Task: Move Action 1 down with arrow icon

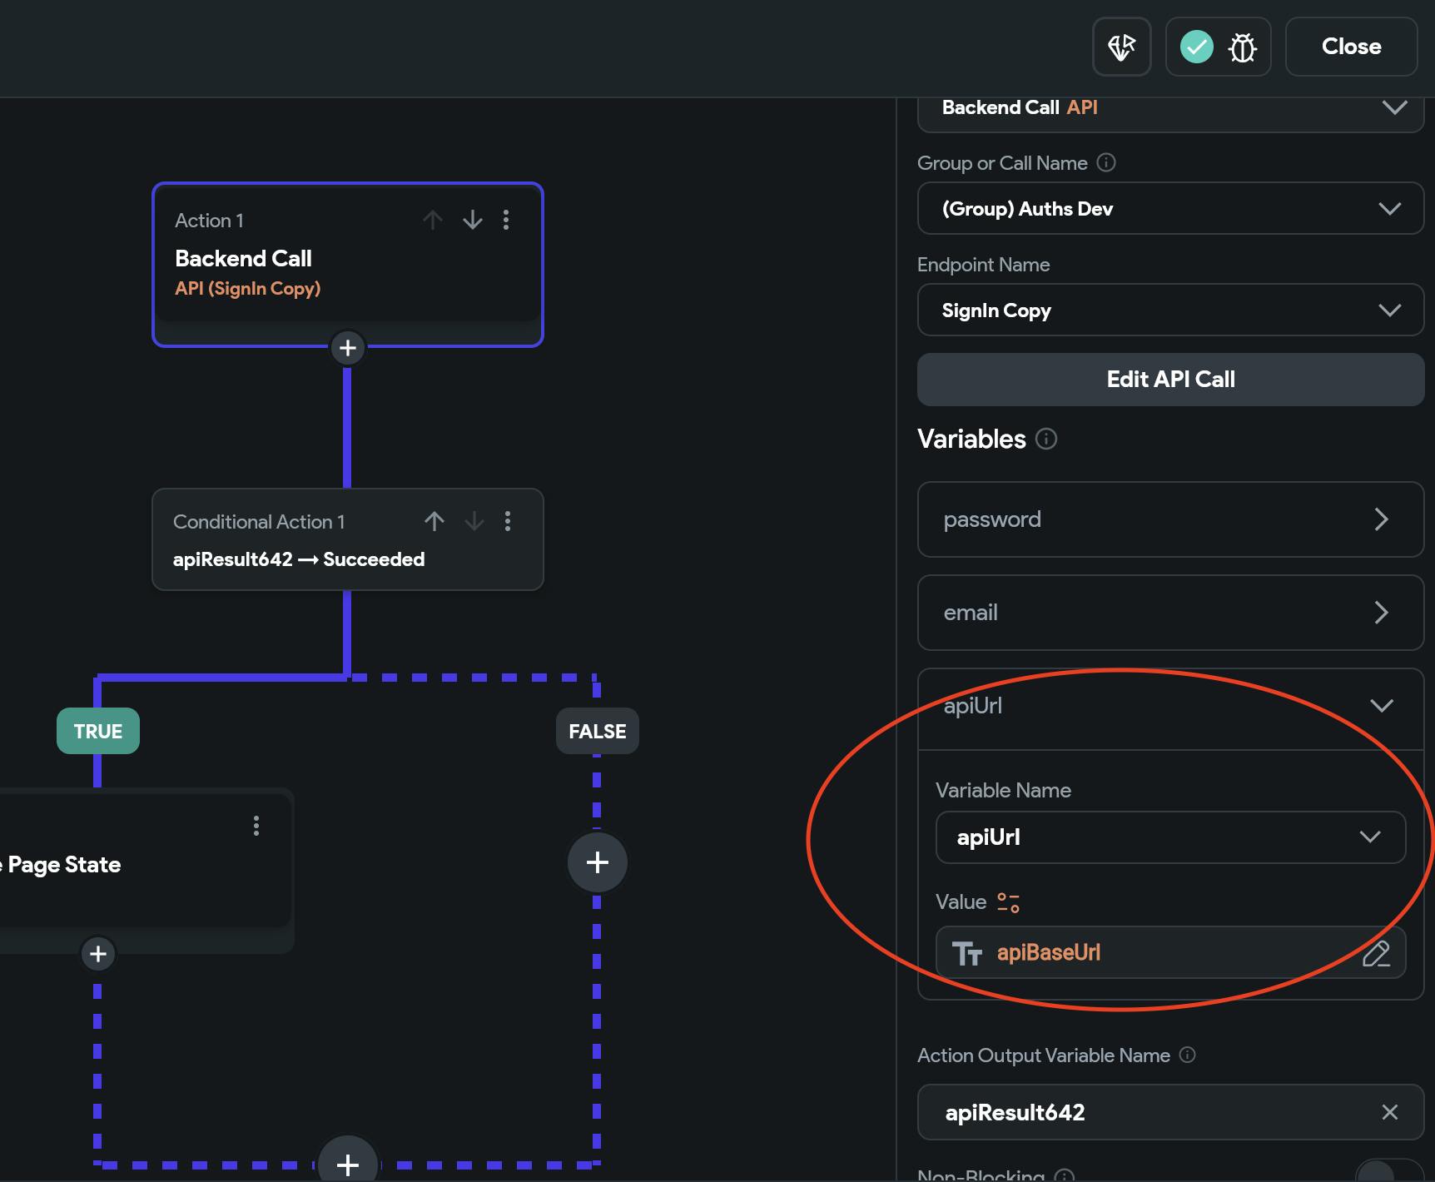Action: click(472, 220)
